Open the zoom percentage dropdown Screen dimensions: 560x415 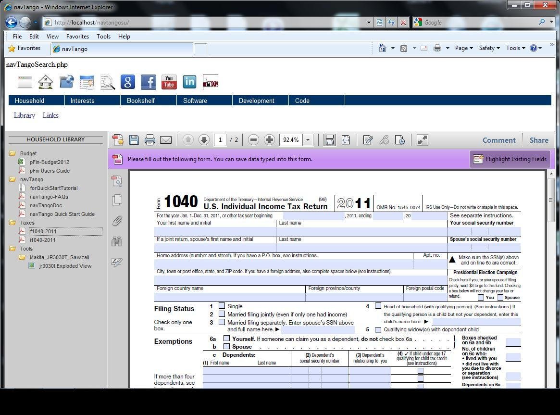point(307,140)
